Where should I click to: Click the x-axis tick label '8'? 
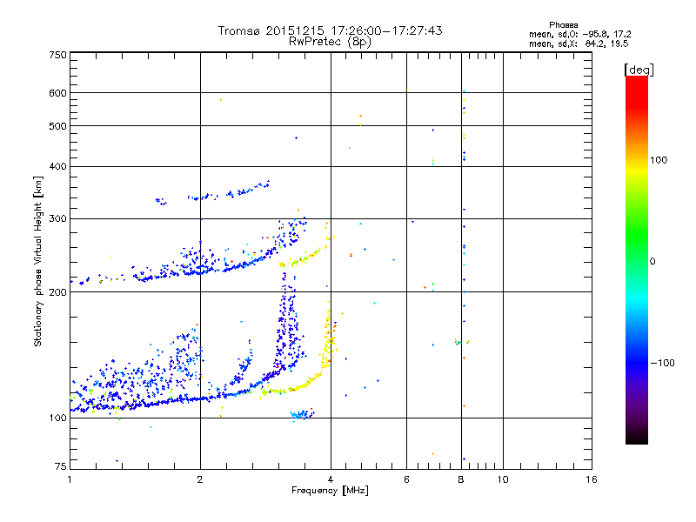click(461, 479)
